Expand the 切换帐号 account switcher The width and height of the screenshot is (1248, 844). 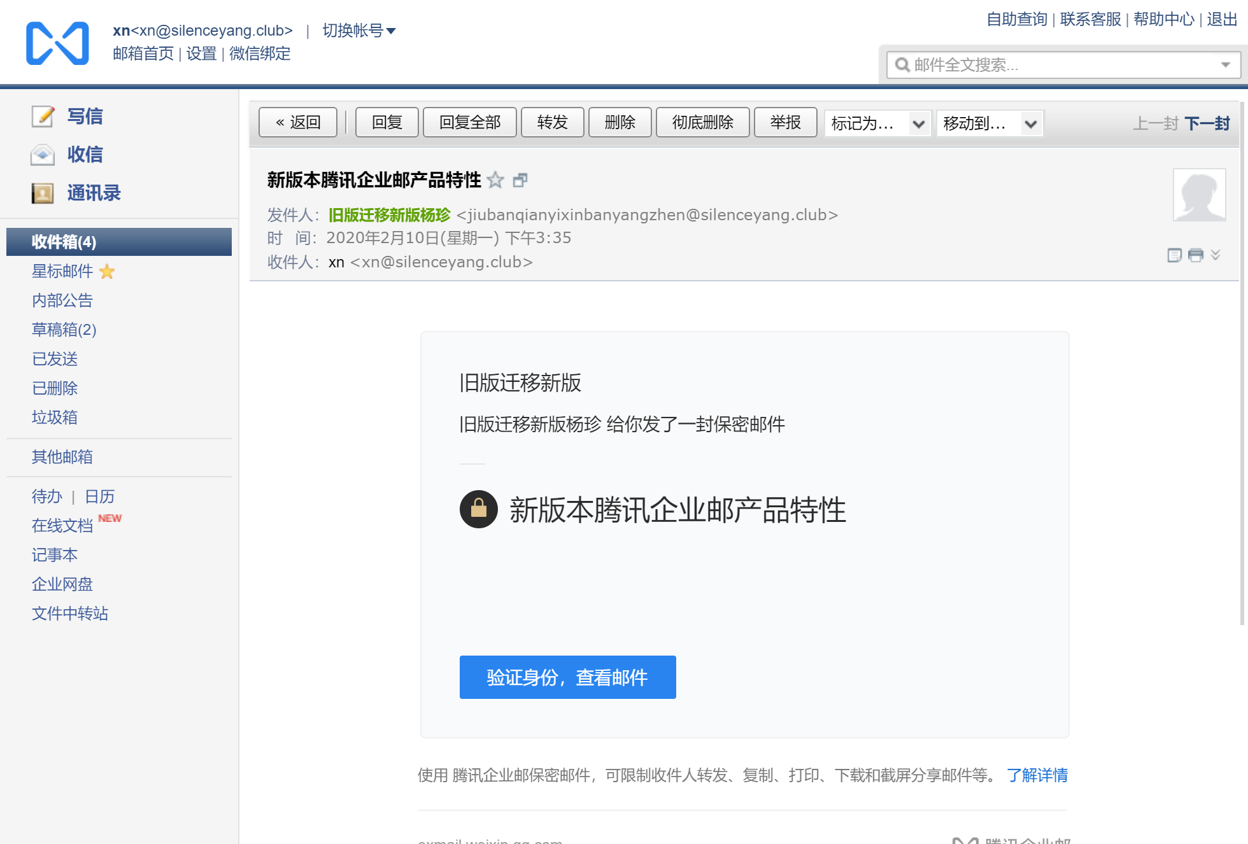(358, 30)
